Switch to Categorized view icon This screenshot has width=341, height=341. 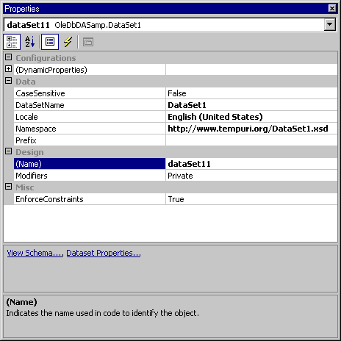pyautogui.click(x=12, y=42)
